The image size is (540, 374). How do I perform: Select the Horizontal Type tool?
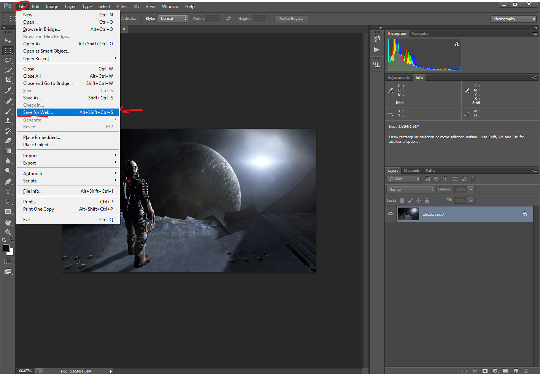(x=8, y=192)
